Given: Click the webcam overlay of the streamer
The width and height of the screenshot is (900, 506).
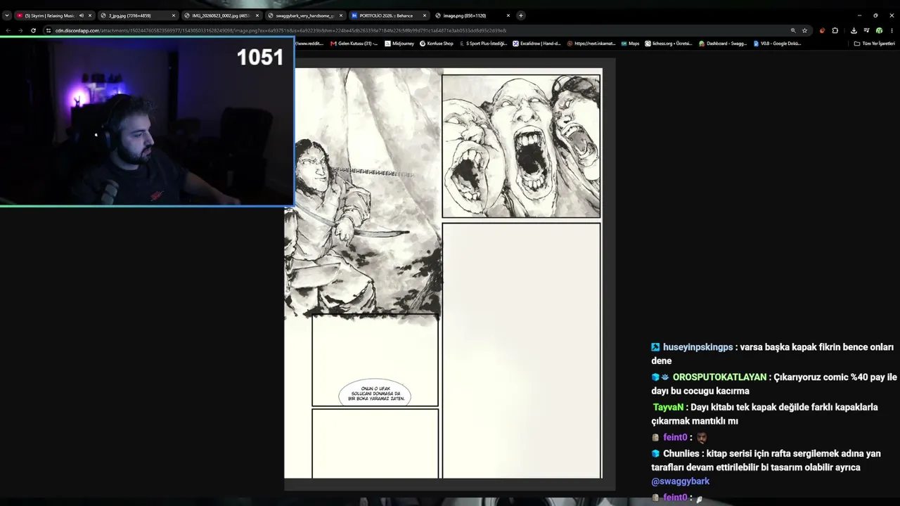Looking at the screenshot, I should click(x=147, y=122).
